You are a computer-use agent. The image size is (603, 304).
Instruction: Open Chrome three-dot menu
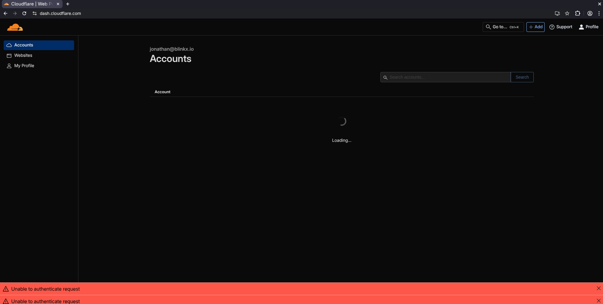pos(599,13)
